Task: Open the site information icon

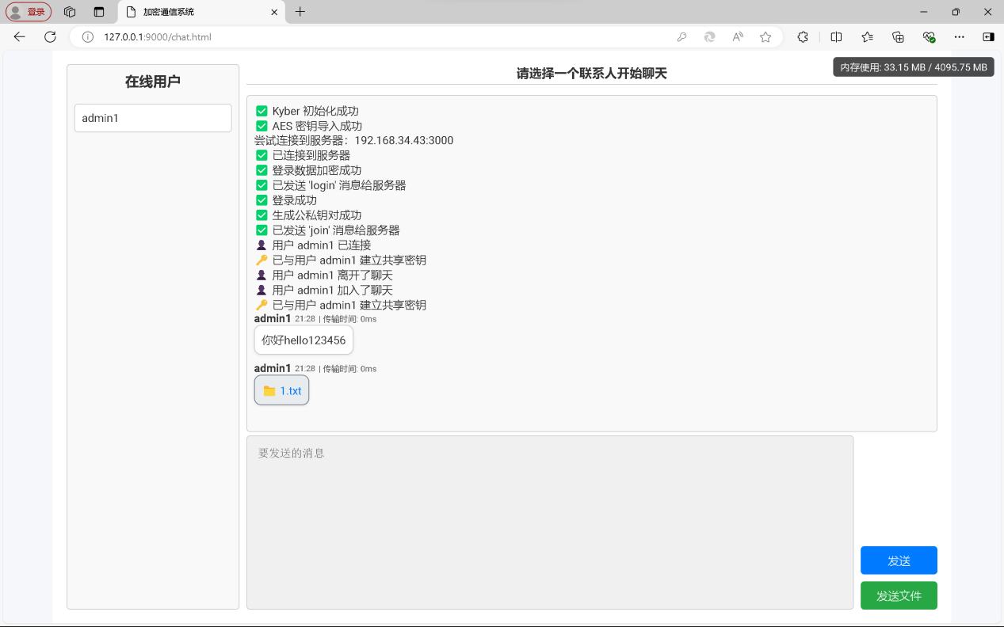Action: (88, 37)
